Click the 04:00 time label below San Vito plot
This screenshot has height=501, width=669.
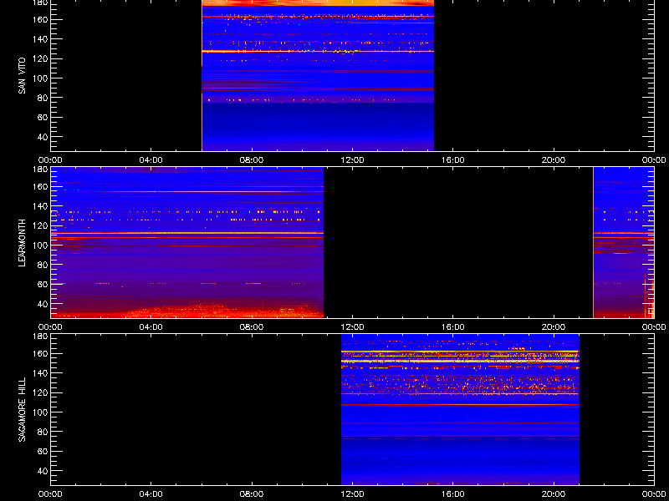pos(151,160)
